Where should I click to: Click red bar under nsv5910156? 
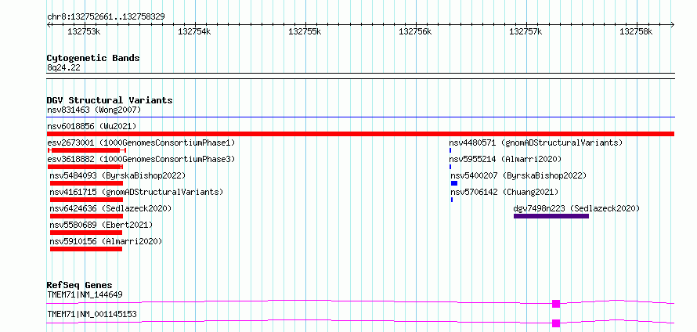click(x=86, y=249)
